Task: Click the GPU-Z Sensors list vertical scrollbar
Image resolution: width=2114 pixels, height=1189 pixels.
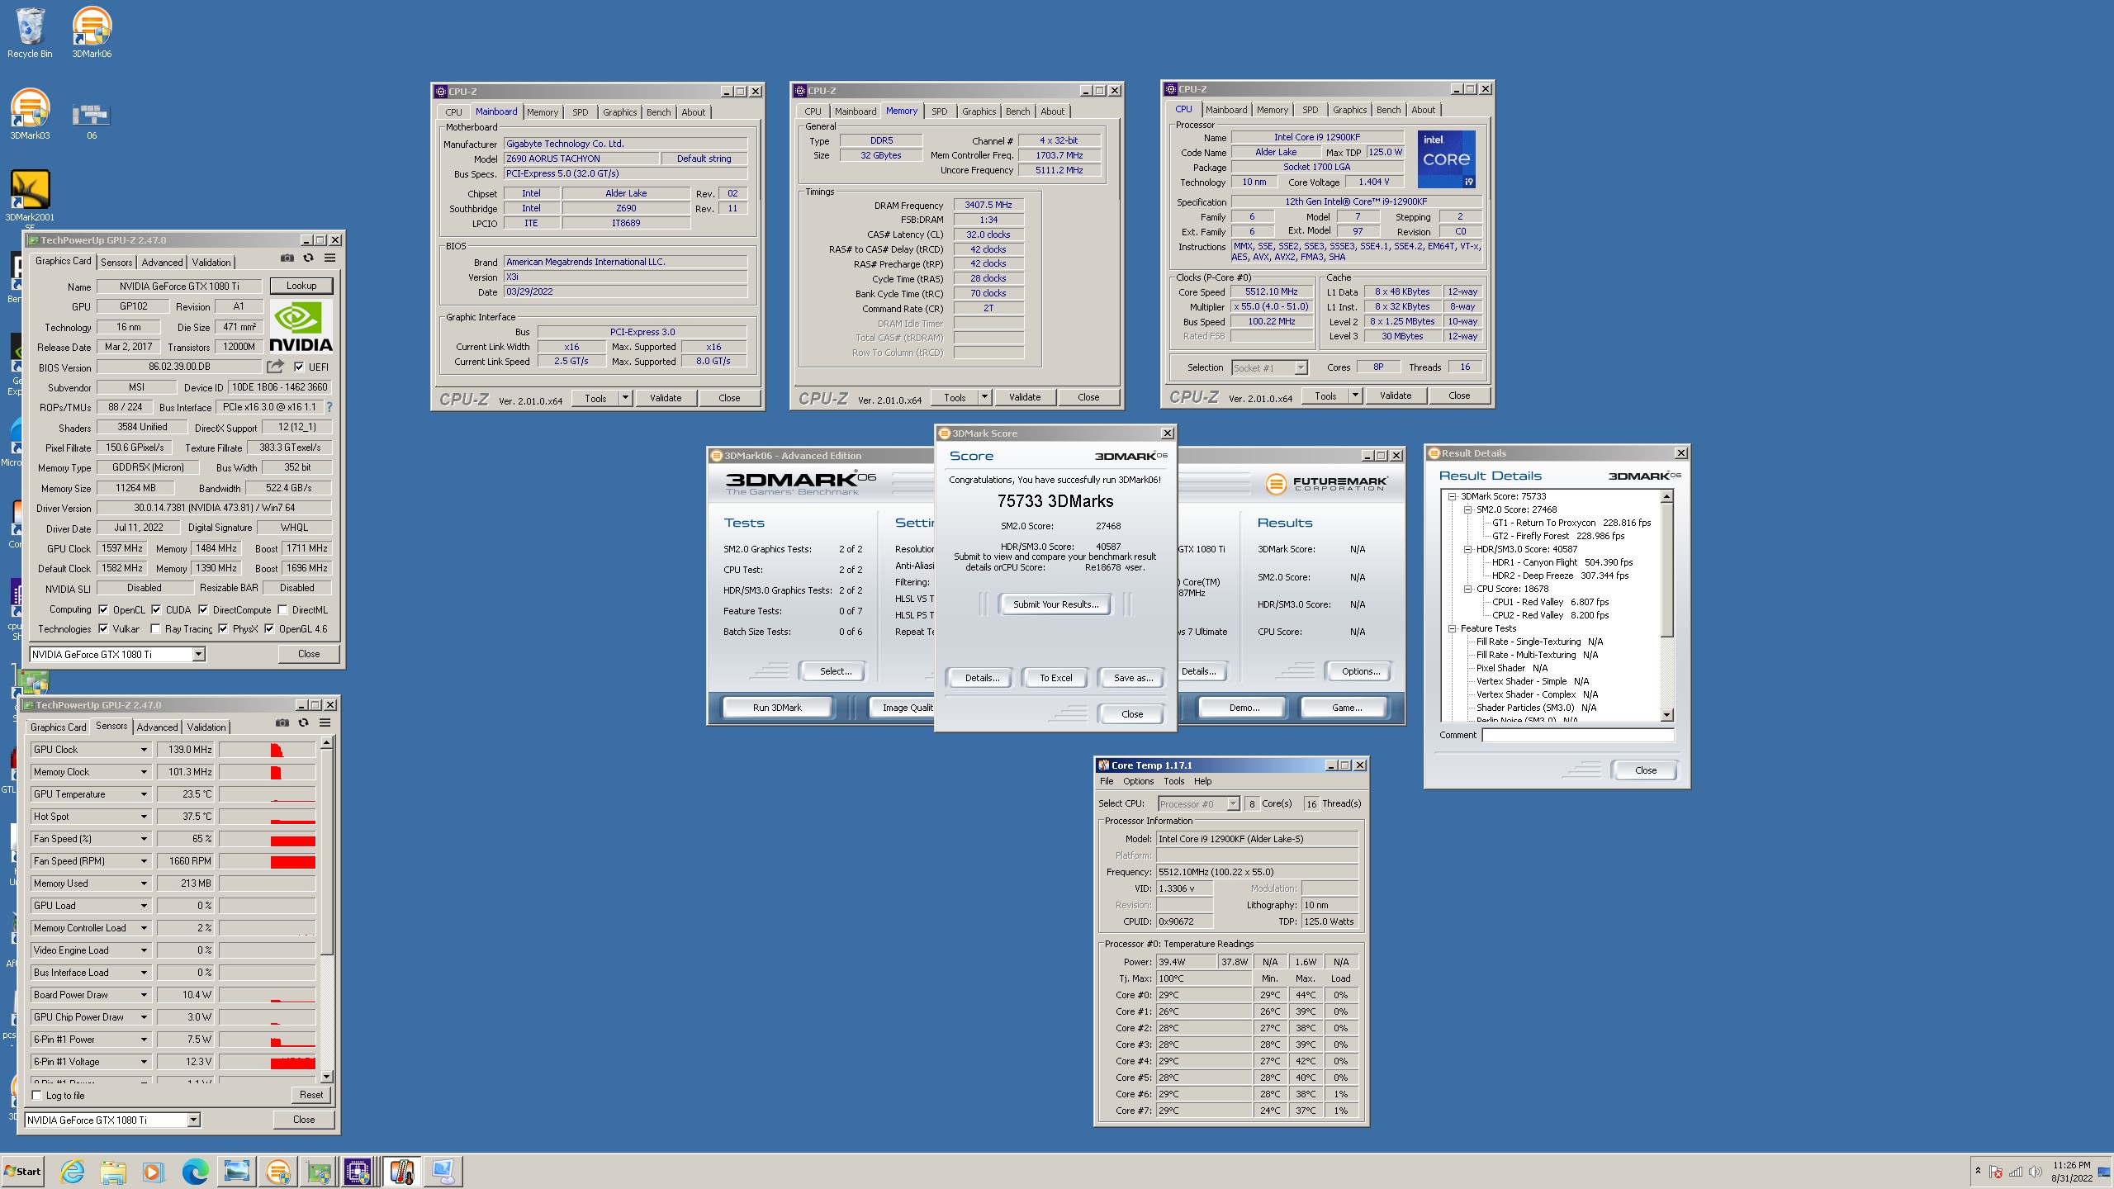Action: point(326,908)
